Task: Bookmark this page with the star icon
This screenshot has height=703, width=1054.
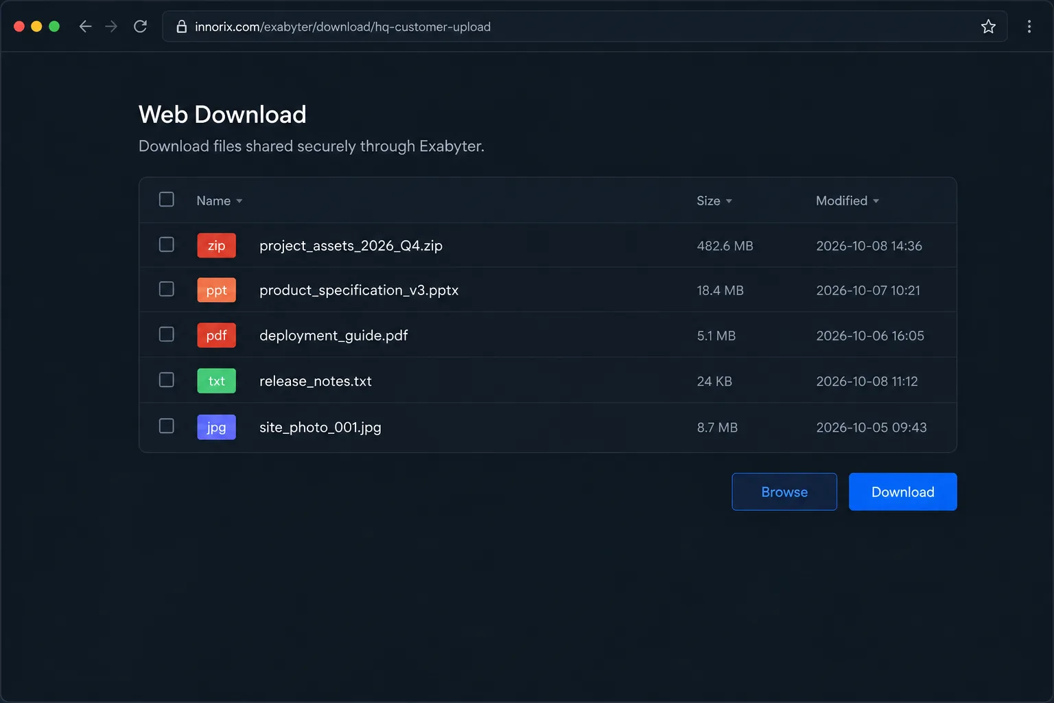Action: point(988,27)
